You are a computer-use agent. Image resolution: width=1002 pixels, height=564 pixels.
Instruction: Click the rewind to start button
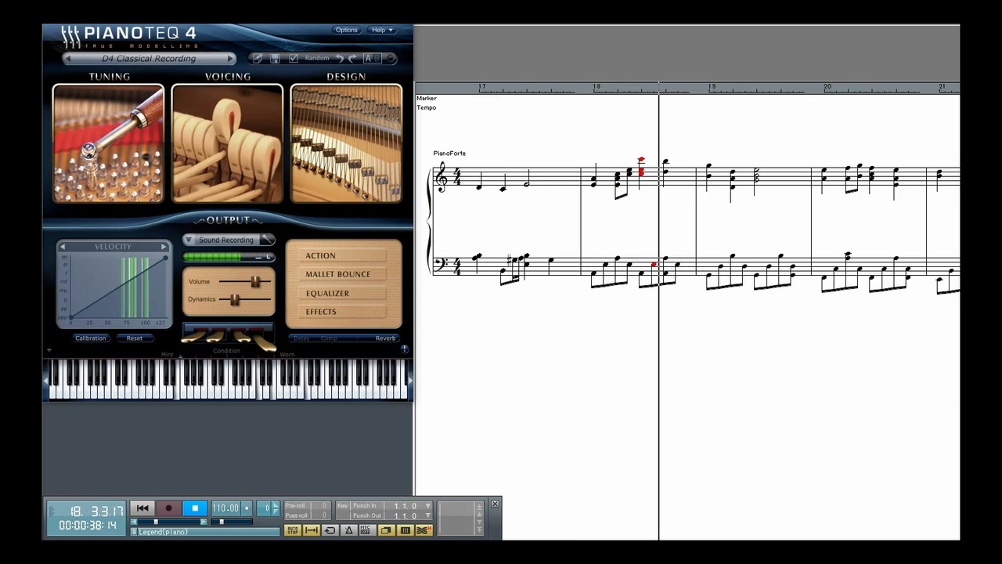coord(142,508)
